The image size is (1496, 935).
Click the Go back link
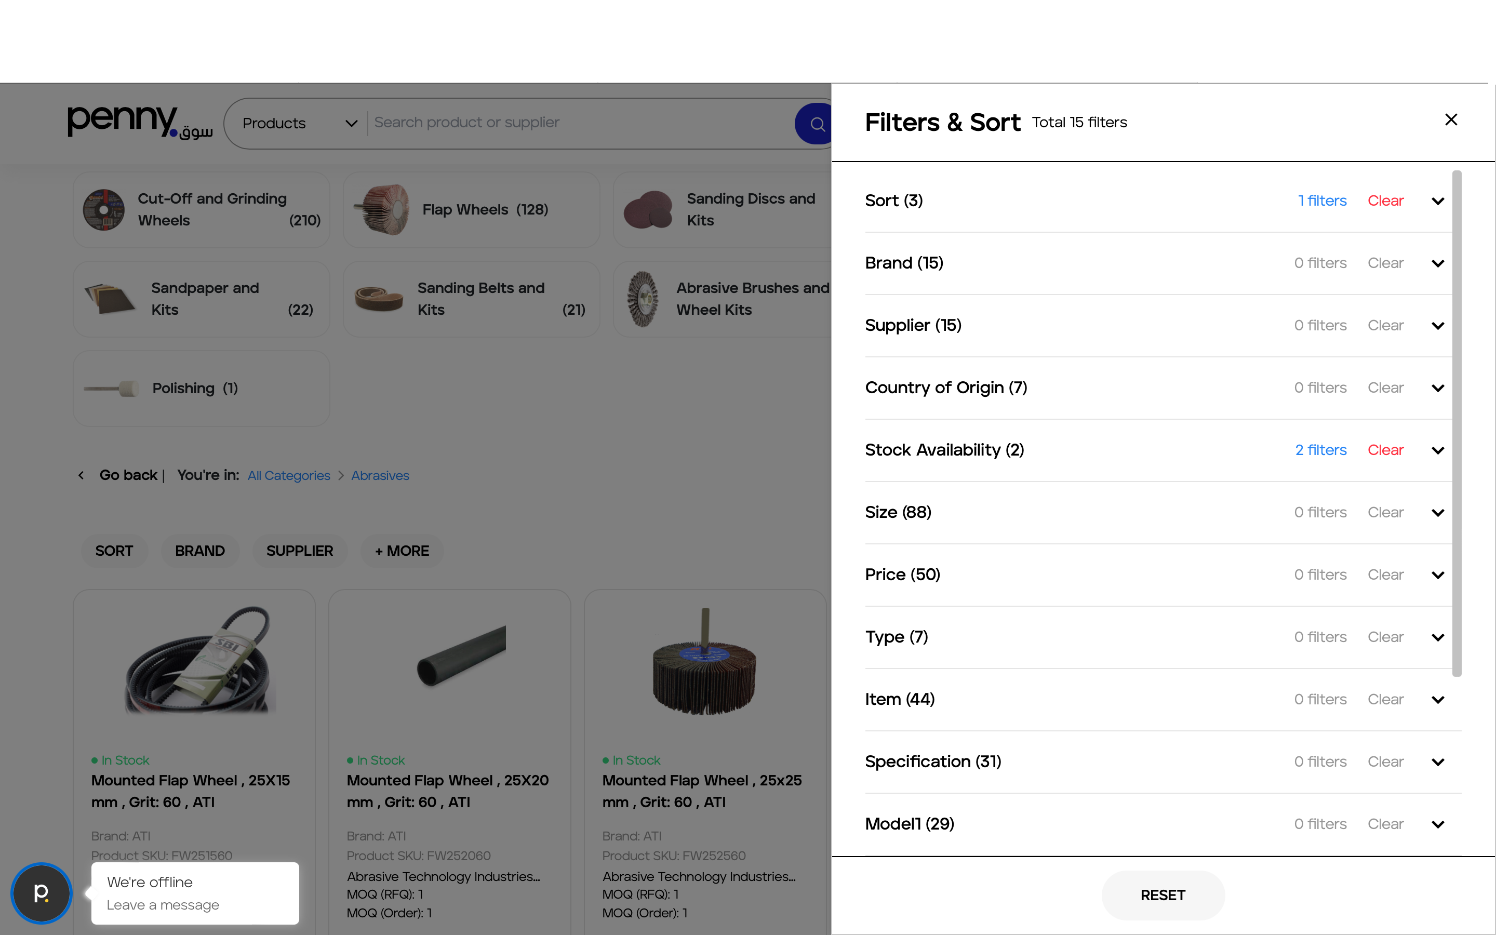pos(129,475)
